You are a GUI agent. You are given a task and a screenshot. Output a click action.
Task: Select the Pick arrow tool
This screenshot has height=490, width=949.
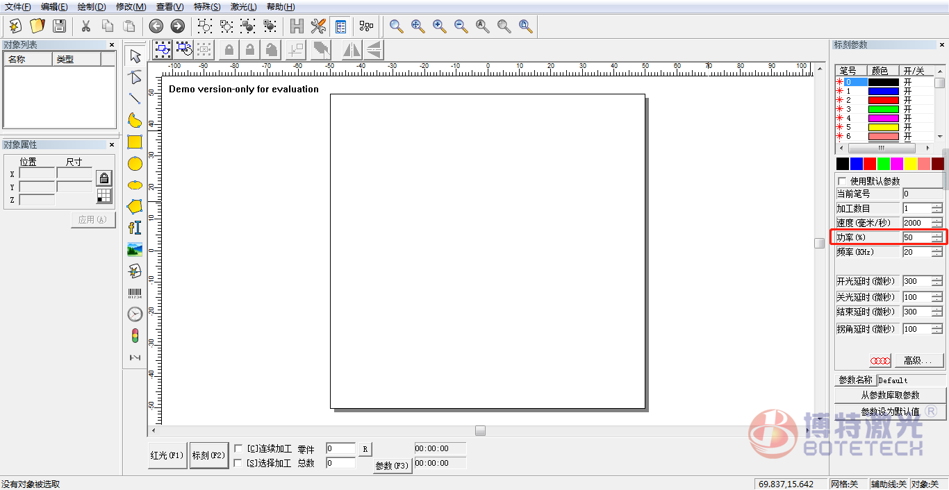tap(135, 56)
